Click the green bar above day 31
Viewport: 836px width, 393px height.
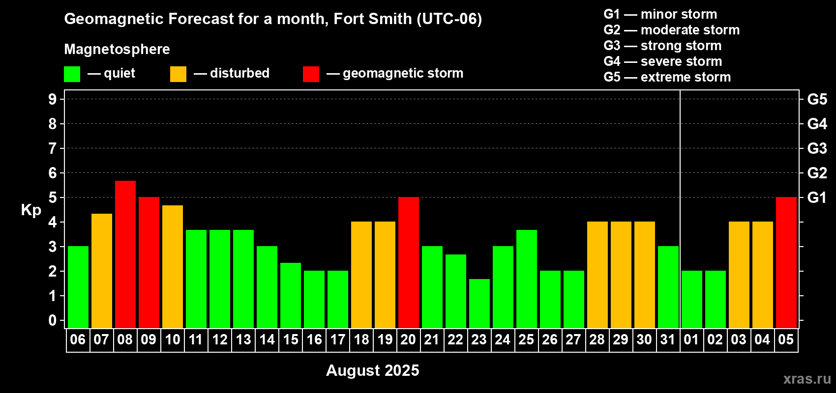[668, 287]
